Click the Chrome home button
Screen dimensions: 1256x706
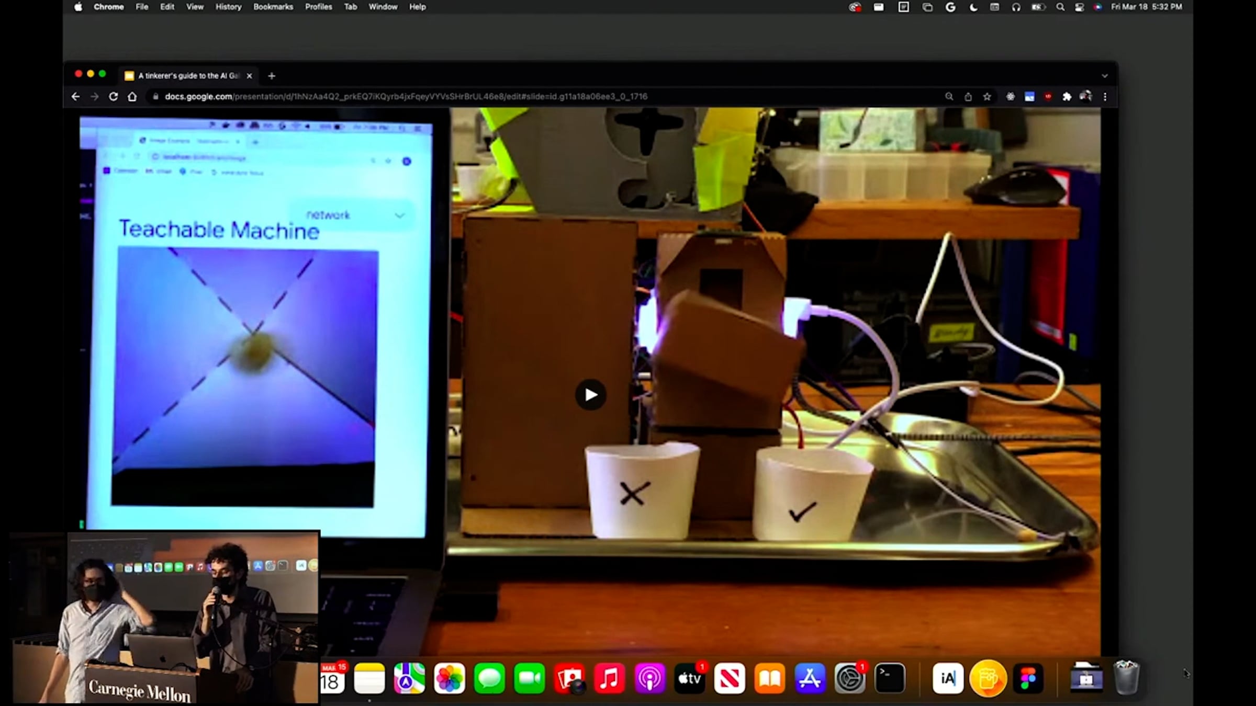tap(132, 96)
